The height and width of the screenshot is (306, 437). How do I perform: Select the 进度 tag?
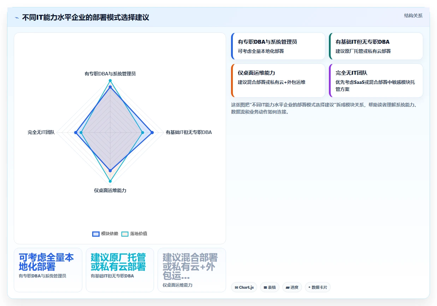click(x=292, y=287)
